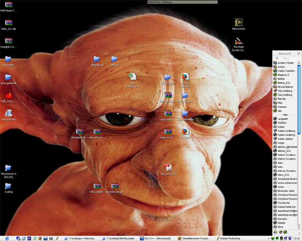Select offline contact Alexey Pruslkov
Image resolution: width=302 pixels, height=241 pixels.
(x=285, y=171)
